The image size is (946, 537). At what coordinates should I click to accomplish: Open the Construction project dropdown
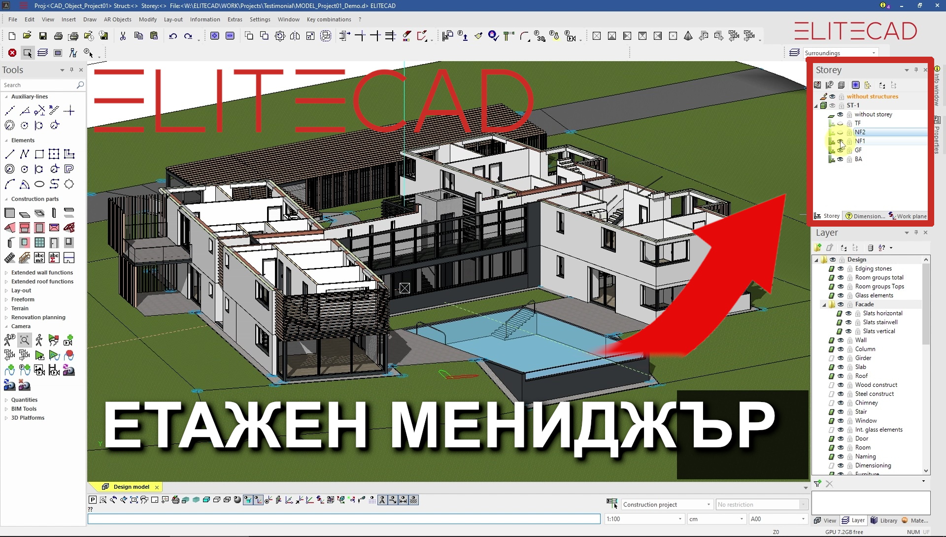tap(709, 504)
